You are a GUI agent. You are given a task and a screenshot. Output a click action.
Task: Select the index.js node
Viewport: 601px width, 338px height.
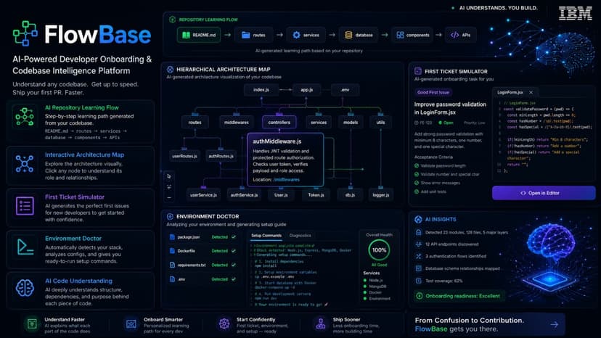coord(261,90)
